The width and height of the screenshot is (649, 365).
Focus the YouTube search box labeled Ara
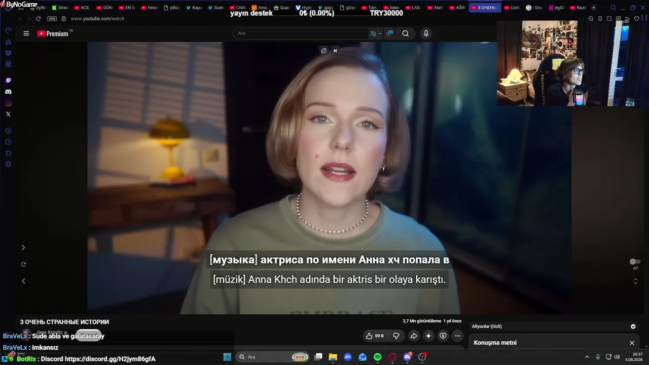click(300, 33)
